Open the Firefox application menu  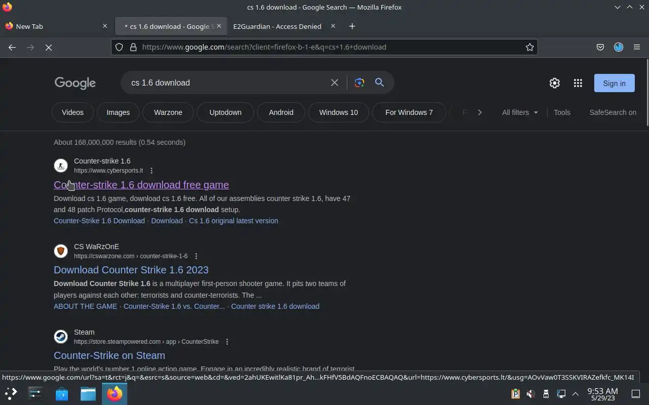(x=637, y=47)
